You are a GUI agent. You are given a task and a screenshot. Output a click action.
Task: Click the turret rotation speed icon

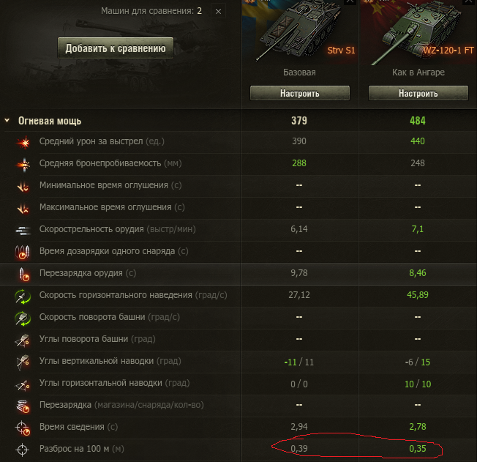click(x=22, y=318)
